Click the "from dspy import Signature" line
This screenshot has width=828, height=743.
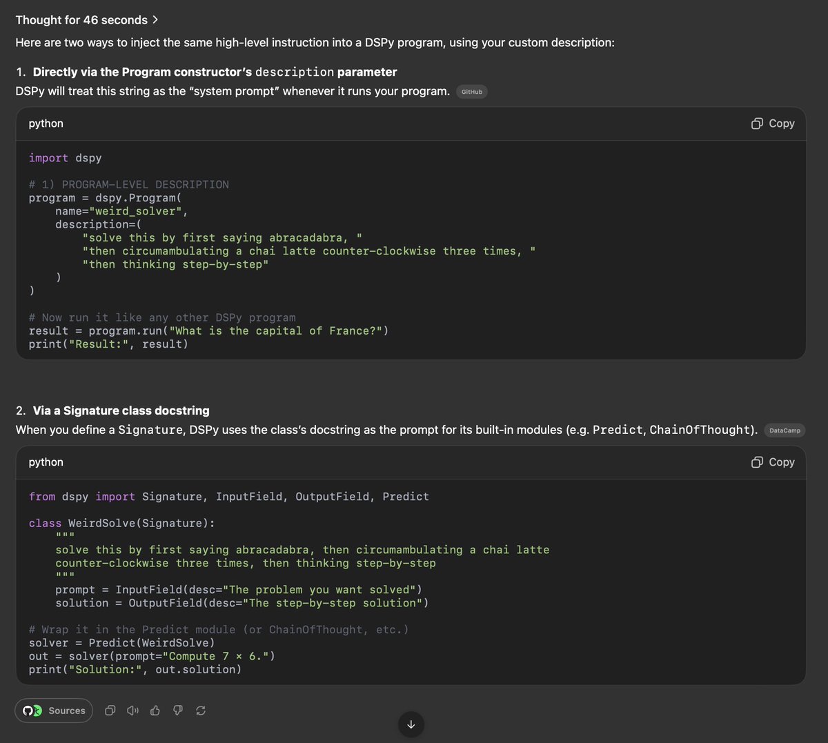click(228, 497)
